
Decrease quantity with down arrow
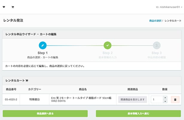click(x=165, y=101)
